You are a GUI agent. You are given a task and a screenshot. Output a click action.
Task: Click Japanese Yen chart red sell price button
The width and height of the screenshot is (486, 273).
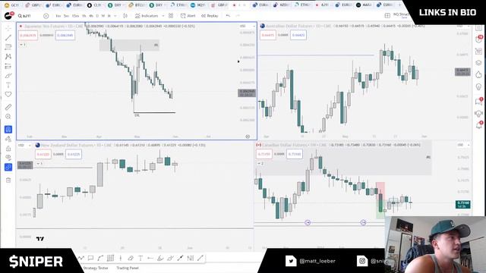28,36
